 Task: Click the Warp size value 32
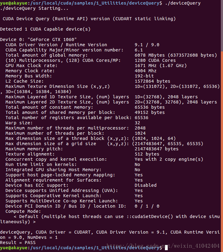137,123
